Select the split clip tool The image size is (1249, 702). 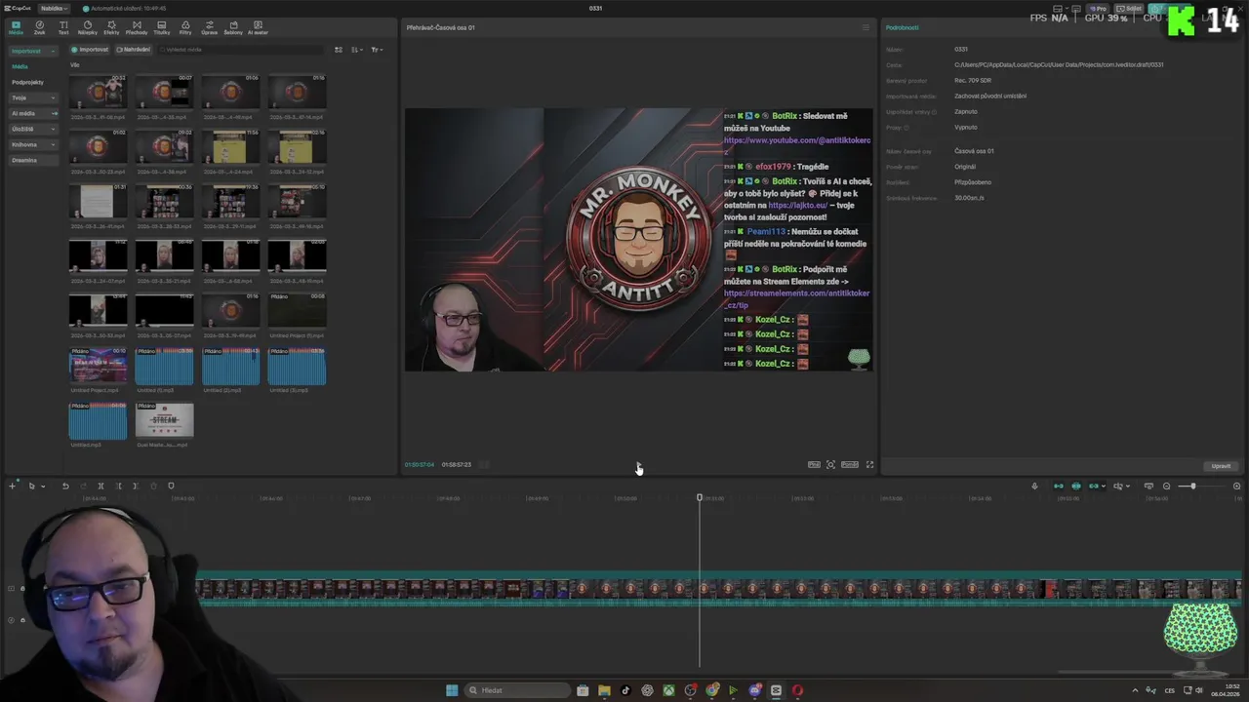[101, 486]
